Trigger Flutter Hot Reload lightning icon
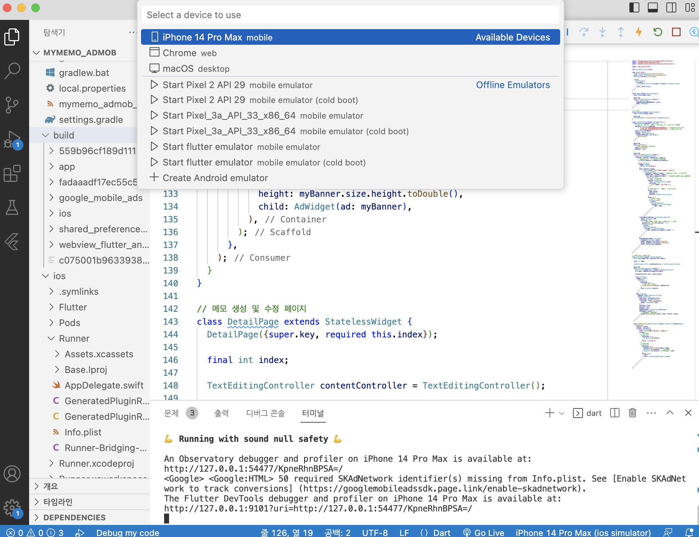The width and height of the screenshot is (699, 537). (639, 32)
